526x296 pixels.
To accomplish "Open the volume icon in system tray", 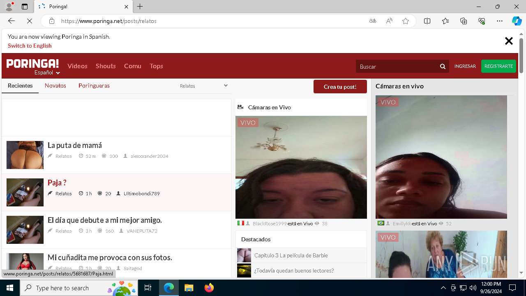I will 473,288.
